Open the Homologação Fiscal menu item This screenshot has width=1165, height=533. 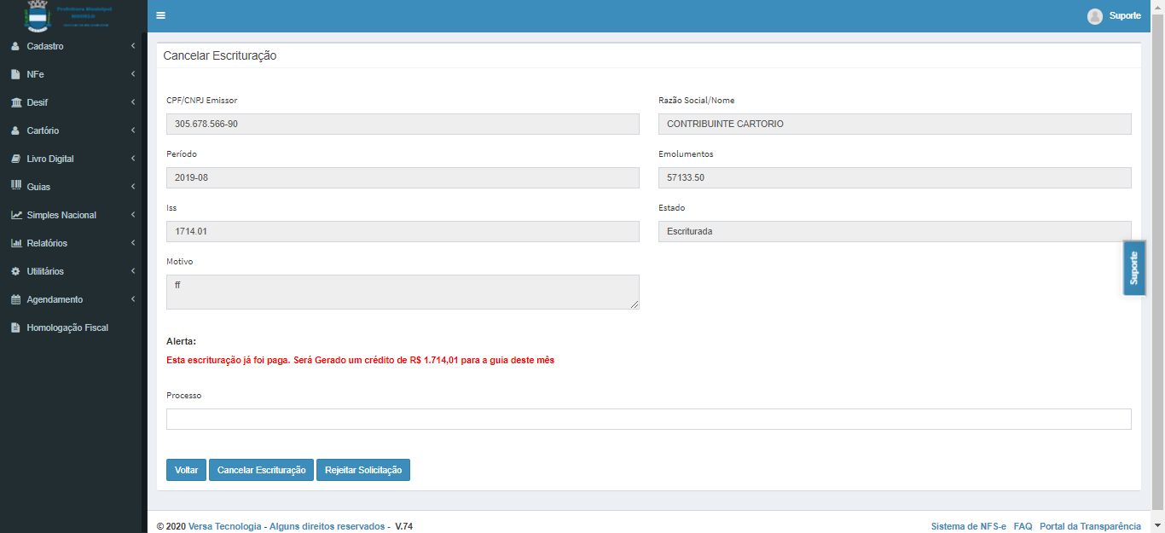pyautogui.click(x=67, y=327)
